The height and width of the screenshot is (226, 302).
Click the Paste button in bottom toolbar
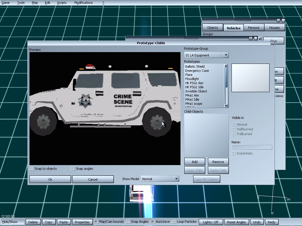tap(64, 222)
